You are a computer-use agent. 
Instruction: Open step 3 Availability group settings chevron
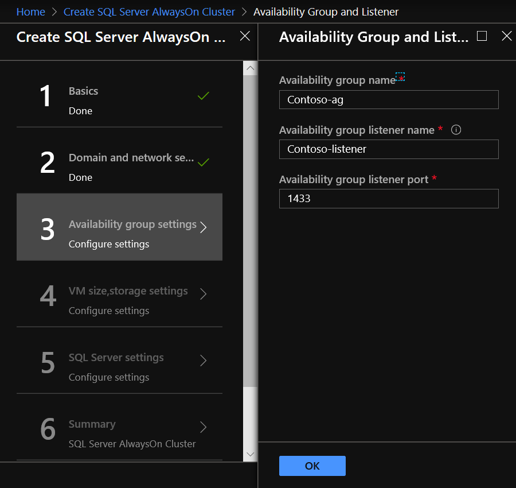click(202, 227)
